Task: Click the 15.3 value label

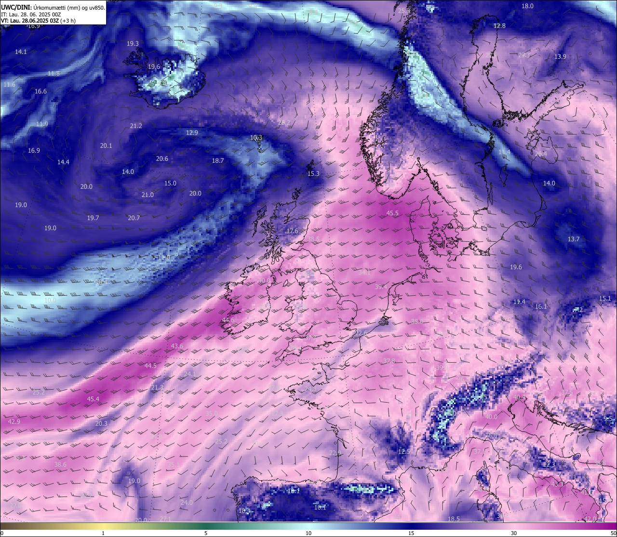Action: (313, 173)
